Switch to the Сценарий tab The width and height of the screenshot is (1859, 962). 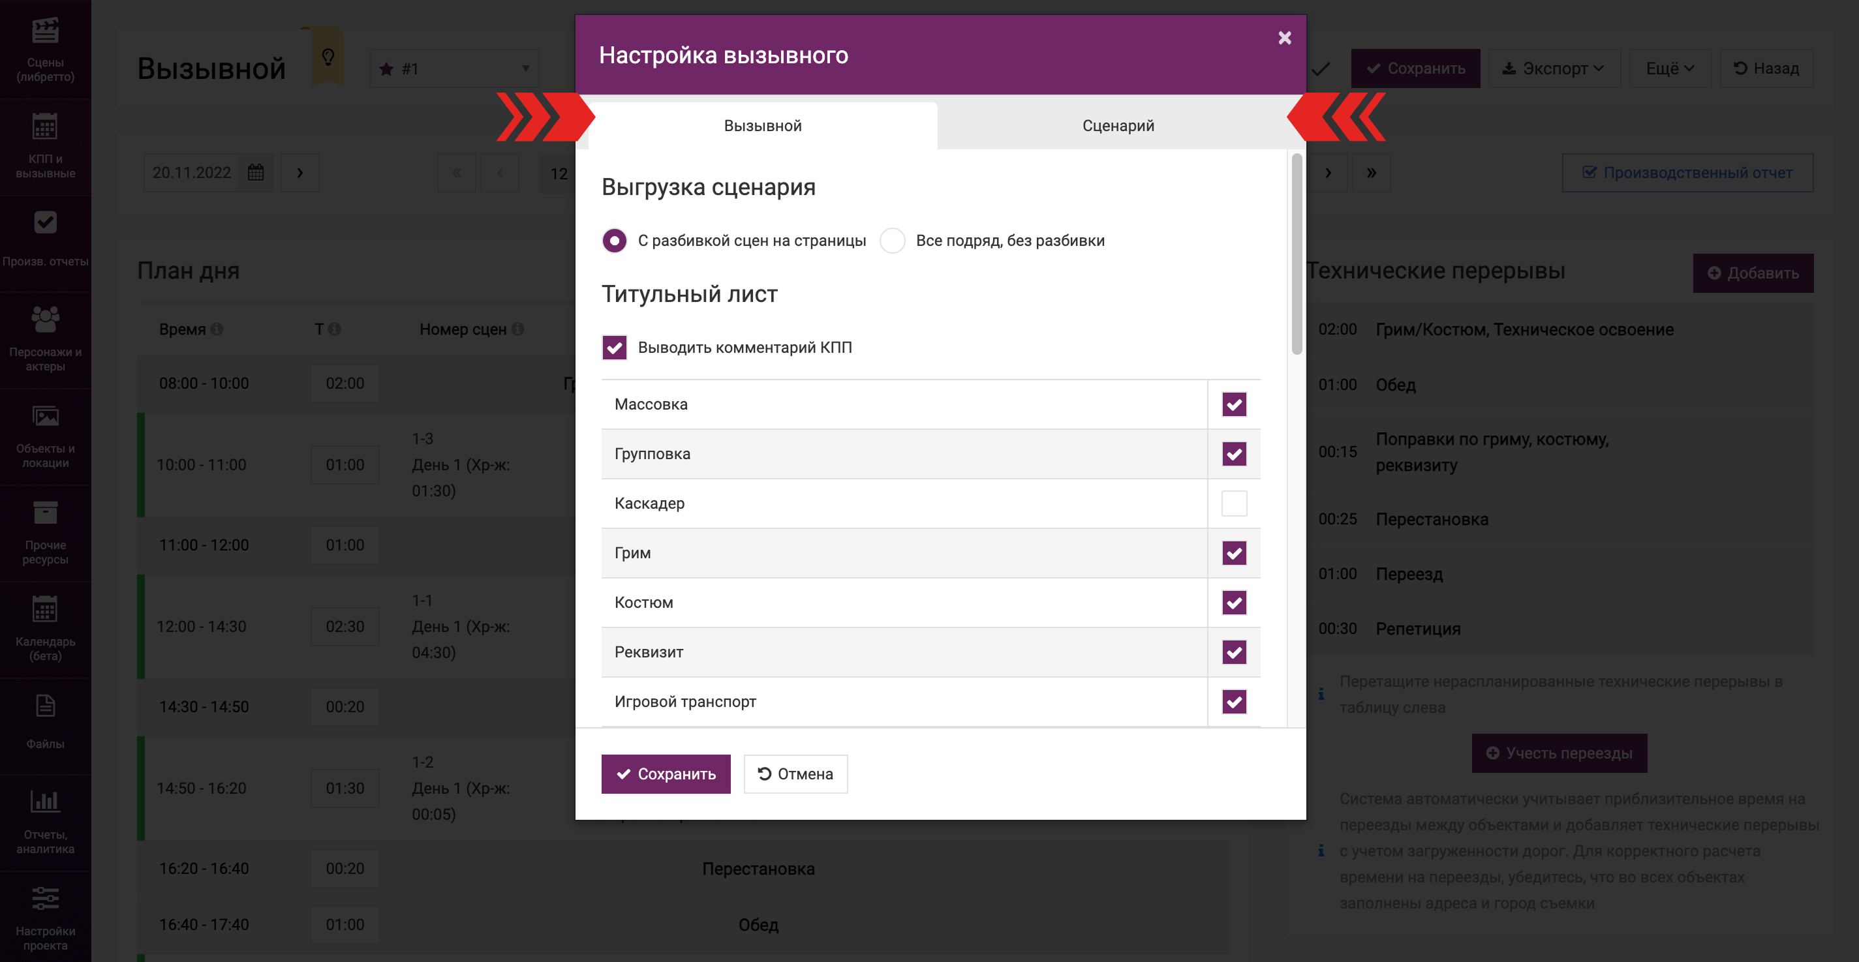point(1118,125)
